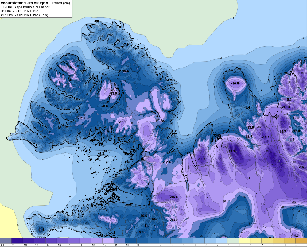Select the legend swatch between -8 and -7

pyautogui.click(x=153, y=241)
